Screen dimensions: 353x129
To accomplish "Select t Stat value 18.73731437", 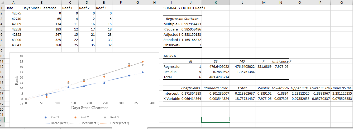I will 242,99.
